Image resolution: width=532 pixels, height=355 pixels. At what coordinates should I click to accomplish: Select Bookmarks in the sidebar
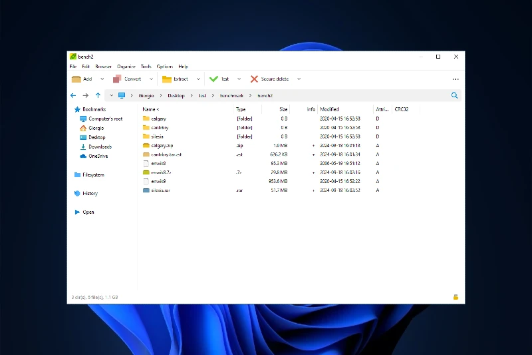tap(90, 109)
